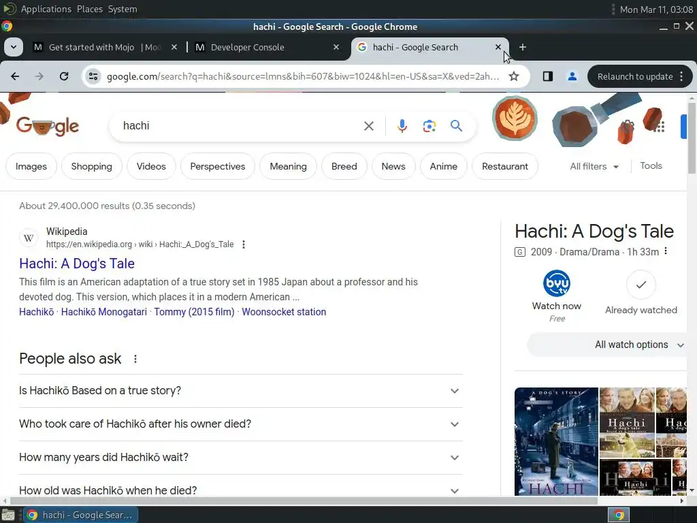Open the tab search dropdown arrow
Screen dimensions: 697x523
[x=14, y=47]
